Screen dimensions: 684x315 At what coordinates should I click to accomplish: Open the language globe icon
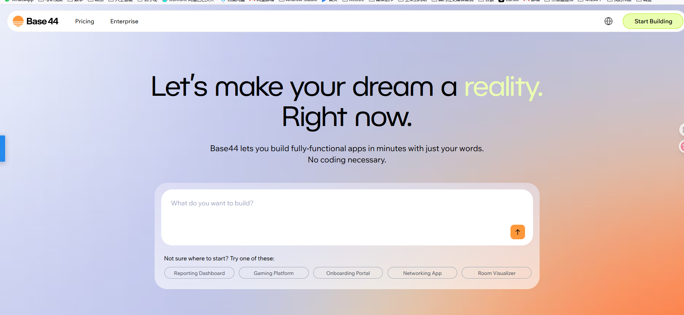click(609, 21)
